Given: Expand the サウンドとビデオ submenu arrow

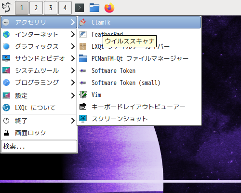Looking at the screenshot, I should [73, 58].
